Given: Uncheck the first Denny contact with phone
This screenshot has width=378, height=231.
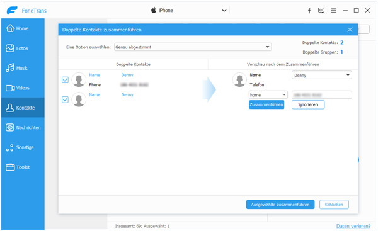Looking at the screenshot, I should (65, 80).
